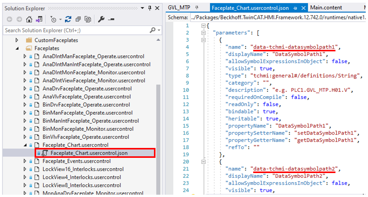Viewport: 368px width, 197px height.
Task: Toggle auto-hide pin on Solution Explorer
Action: [x=150, y=8]
